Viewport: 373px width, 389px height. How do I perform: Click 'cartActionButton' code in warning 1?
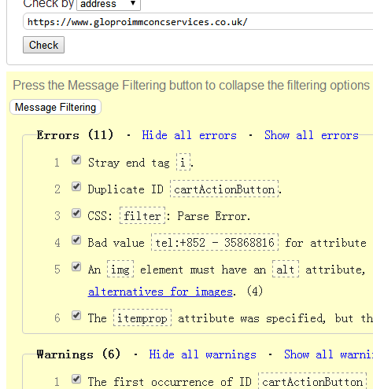312,381
